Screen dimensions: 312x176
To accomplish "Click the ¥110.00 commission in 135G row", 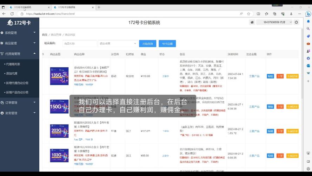I will 145,76.
